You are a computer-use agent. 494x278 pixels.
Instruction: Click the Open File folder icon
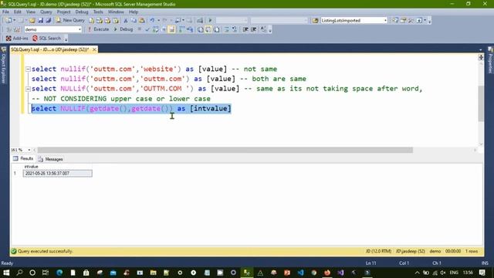pos(32,21)
